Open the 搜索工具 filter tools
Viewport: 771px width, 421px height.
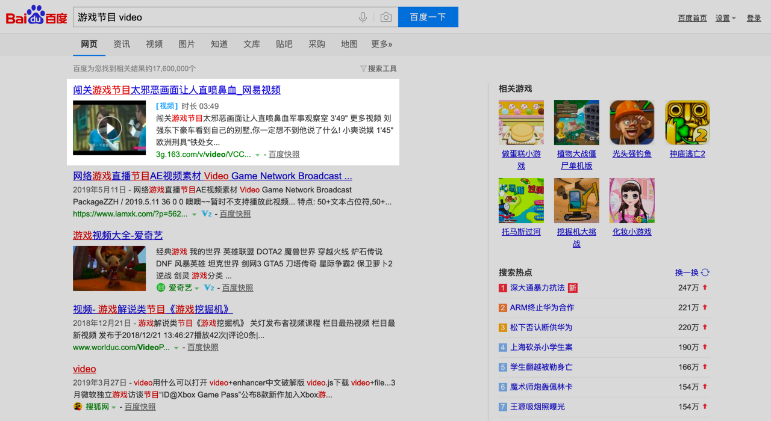pos(378,69)
